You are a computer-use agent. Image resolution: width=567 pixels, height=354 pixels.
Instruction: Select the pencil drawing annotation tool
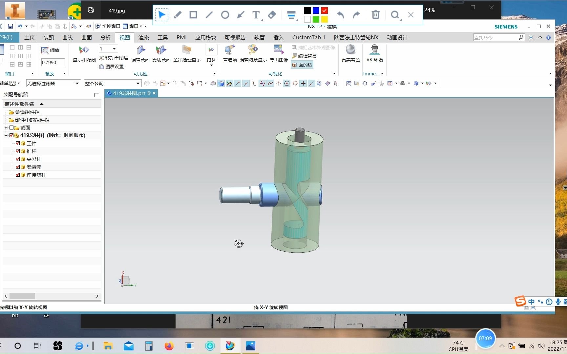pos(178,15)
